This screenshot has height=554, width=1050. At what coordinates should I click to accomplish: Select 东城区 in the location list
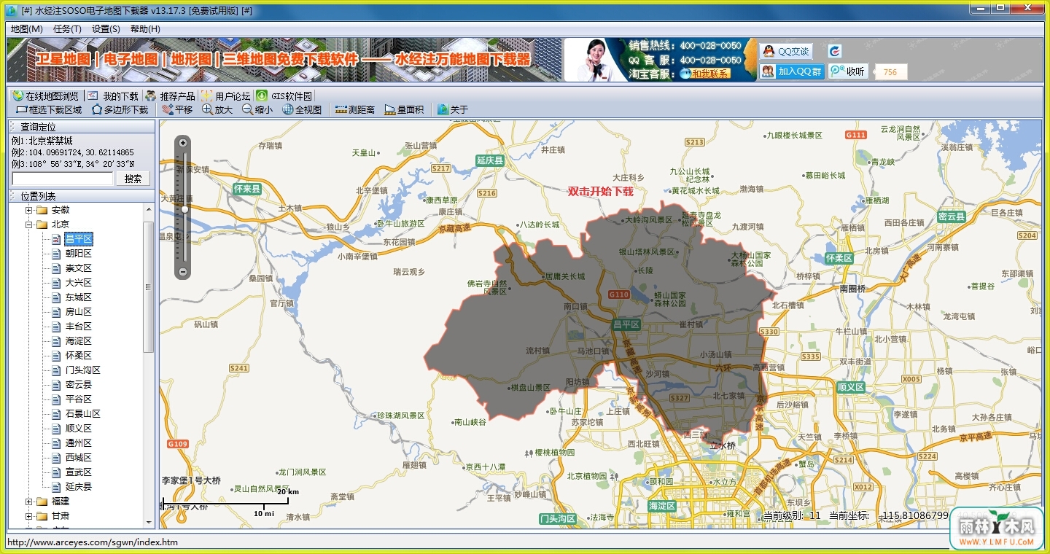click(79, 297)
